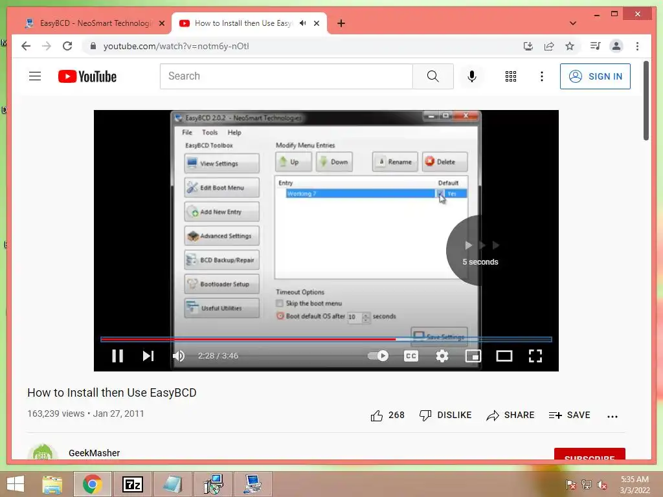Enter full screen mode
The image size is (663, 497).
pyautogui.click(x=535, y=356)
